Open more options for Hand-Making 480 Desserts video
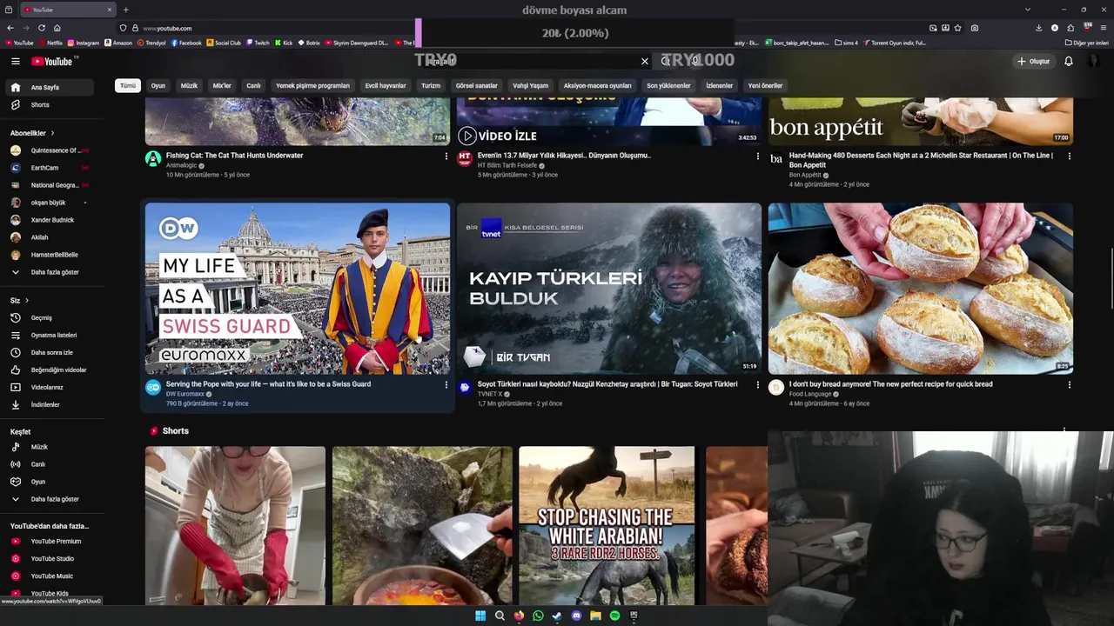The width and height of the screenshot is (1114, 626). click(x=1070, y=156)
